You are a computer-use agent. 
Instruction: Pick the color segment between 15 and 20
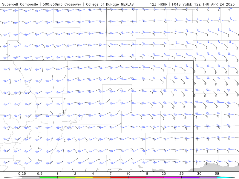pyautogui.click(x=155, y=178)
